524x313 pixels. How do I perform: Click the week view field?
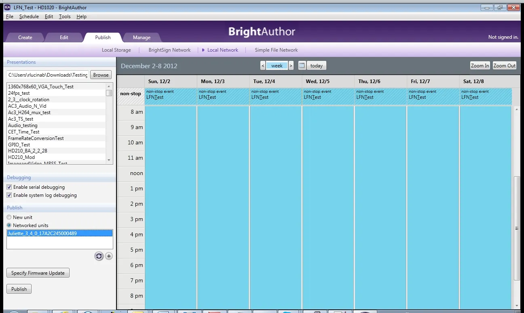coord(277,66)
